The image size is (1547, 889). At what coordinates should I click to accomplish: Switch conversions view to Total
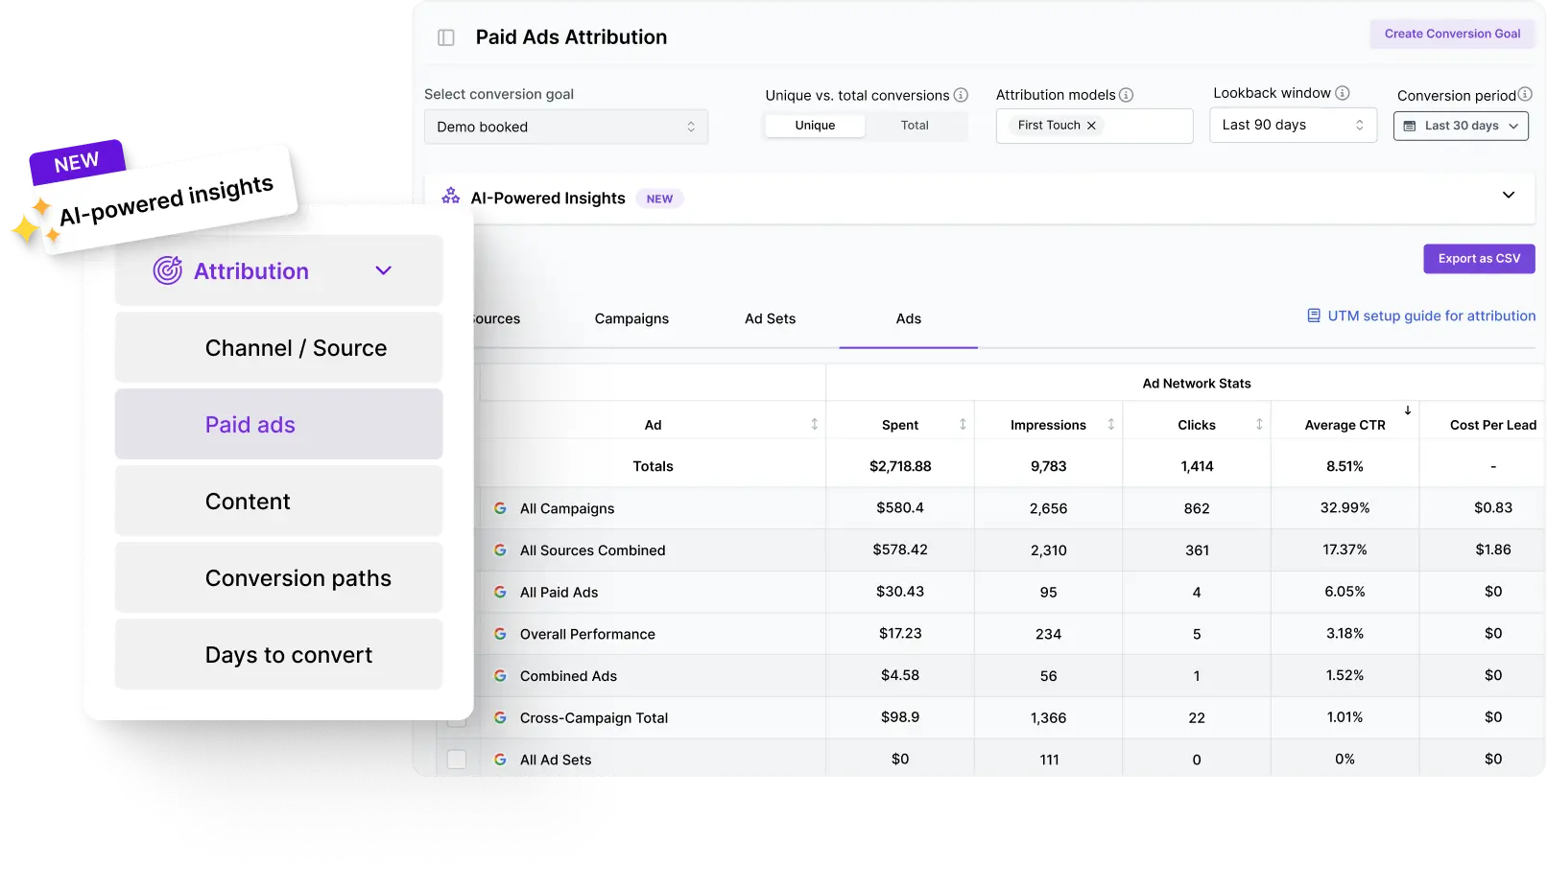pos(915,125)
